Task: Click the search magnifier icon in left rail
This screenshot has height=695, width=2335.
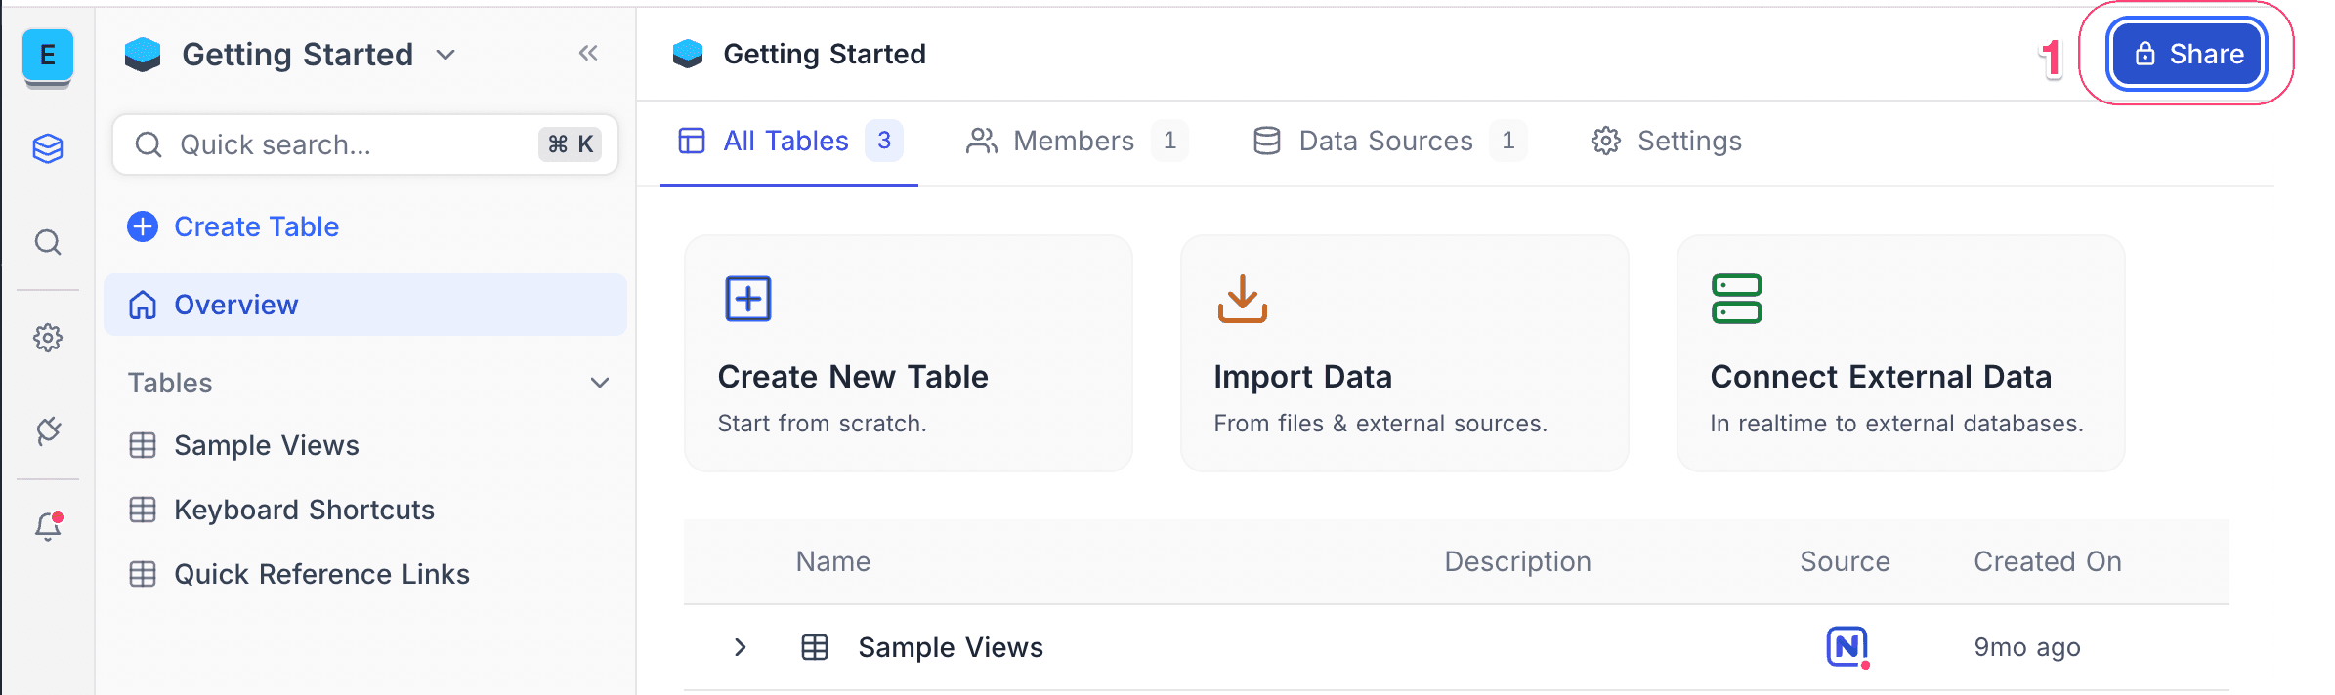Action: tap(47, 242)
